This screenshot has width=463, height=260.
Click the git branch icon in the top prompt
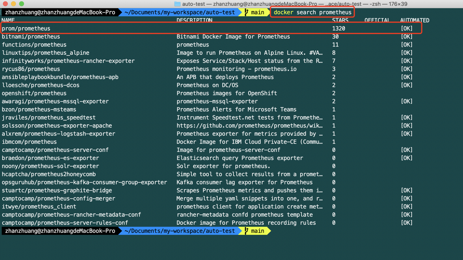pyautogui.click(x=246, y=13)
